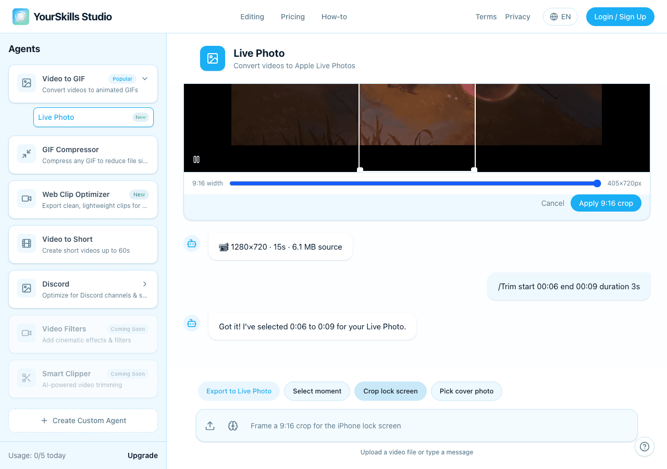This screenshot has width=667, height=469.
Task: Select the GIF Compressor agent card
Action: point(83,155)
